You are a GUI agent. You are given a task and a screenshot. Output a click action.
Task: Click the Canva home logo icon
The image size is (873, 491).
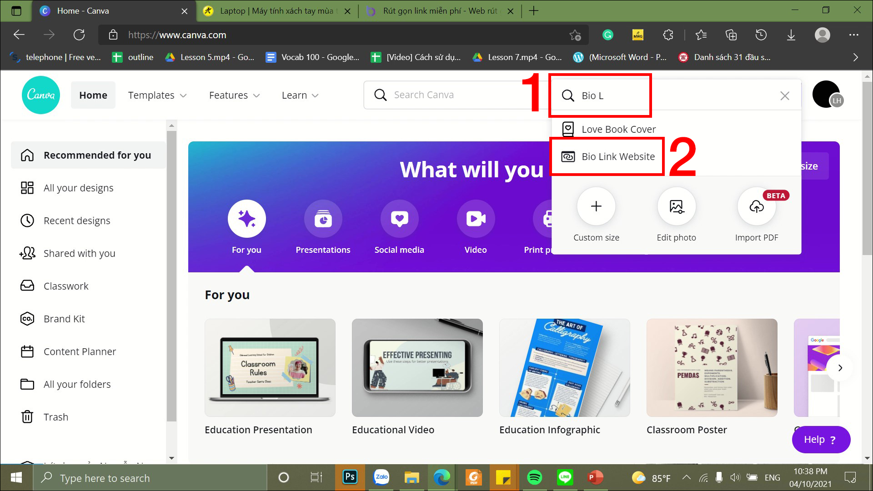(40, 95)
